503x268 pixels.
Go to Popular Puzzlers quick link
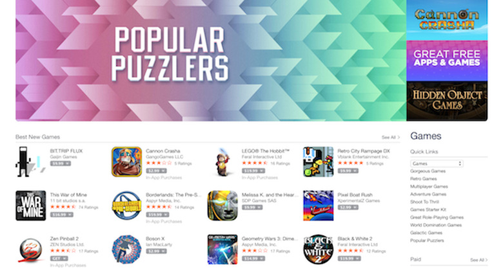point(427,240)
